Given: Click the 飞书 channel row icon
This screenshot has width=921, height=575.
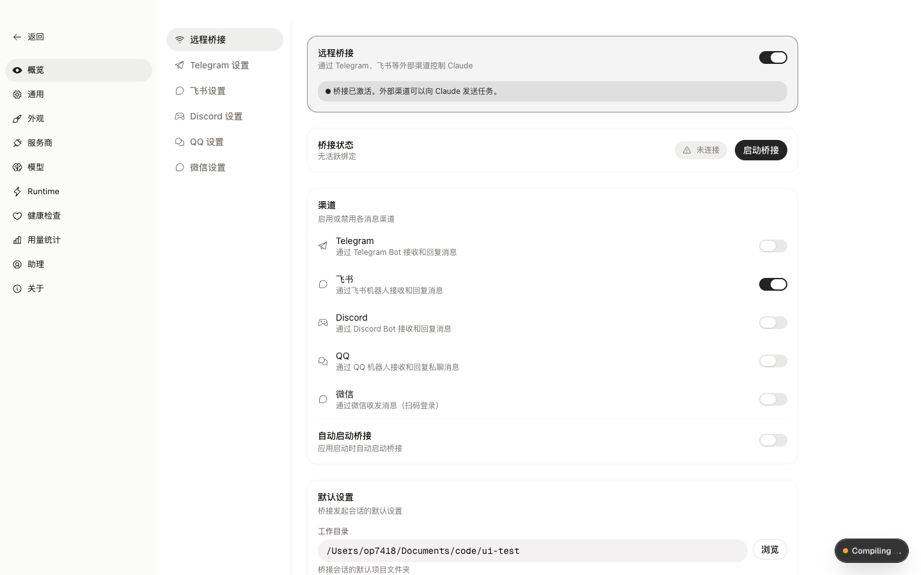Looking at the screenshot, I should pyautogui.click(x=323, y=284).
